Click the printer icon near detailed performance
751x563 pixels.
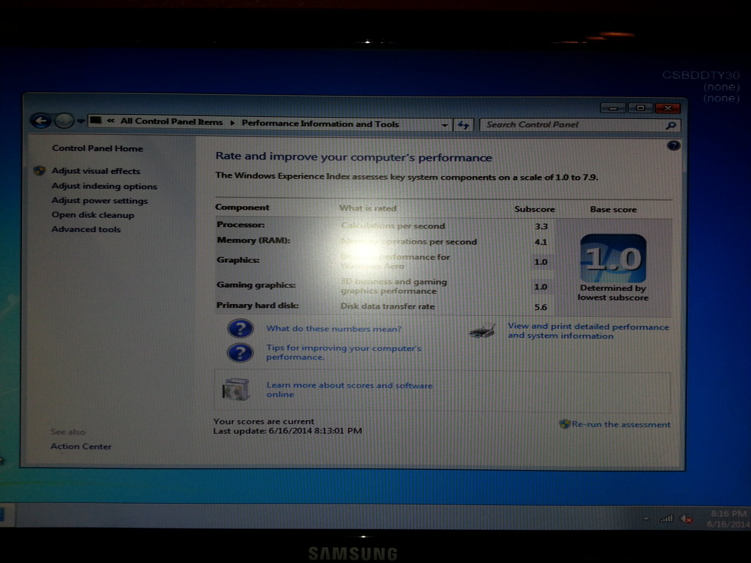coord(482,331)
